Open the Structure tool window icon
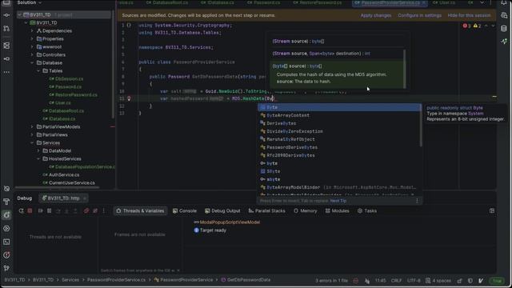Screen dimensions: 512x288 pos(6,46)
